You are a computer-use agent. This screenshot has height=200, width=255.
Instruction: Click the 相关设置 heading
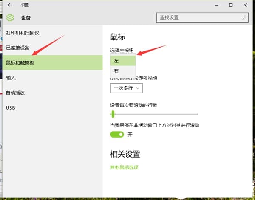tap(125, 154)
